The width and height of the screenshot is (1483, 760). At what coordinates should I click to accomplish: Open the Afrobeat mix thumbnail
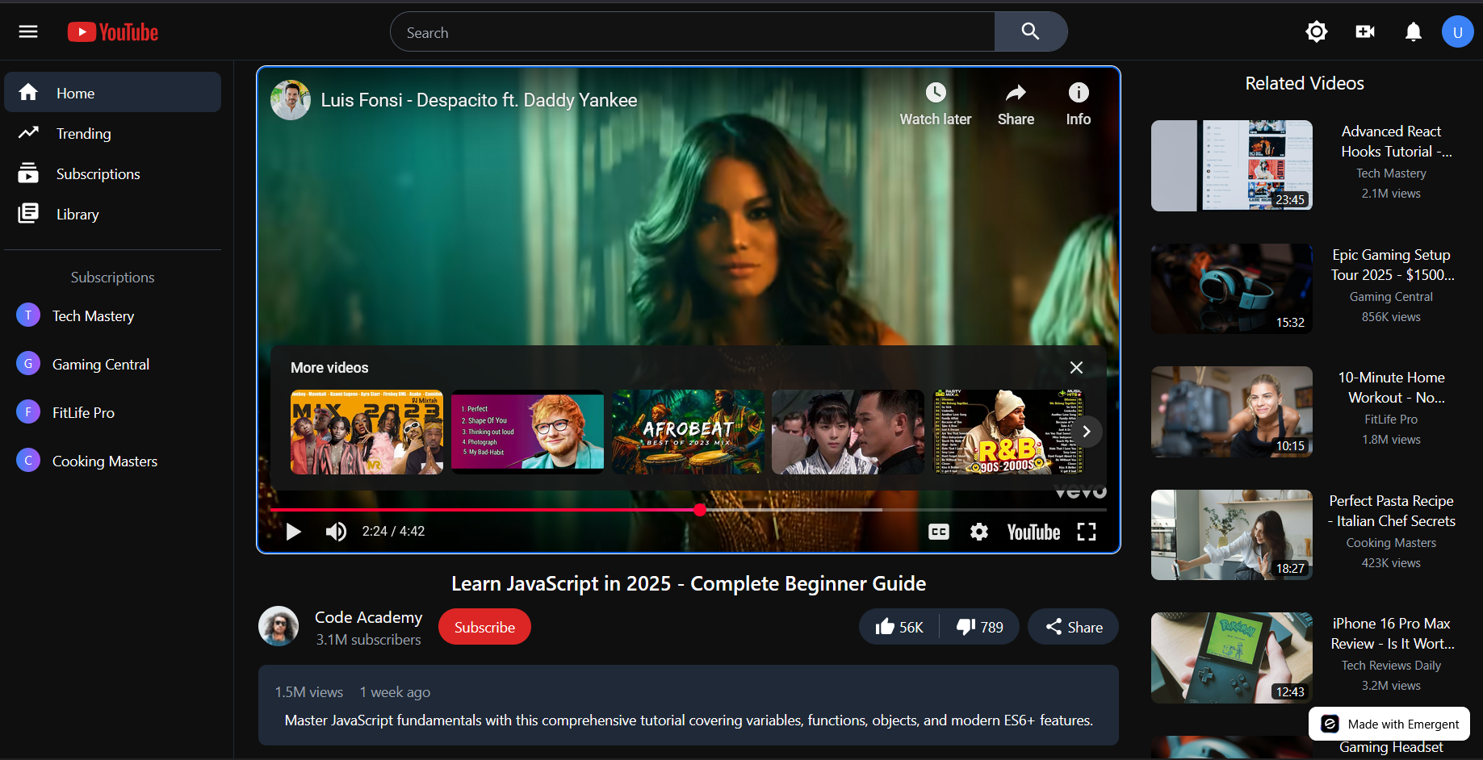(x=688, y=432)
